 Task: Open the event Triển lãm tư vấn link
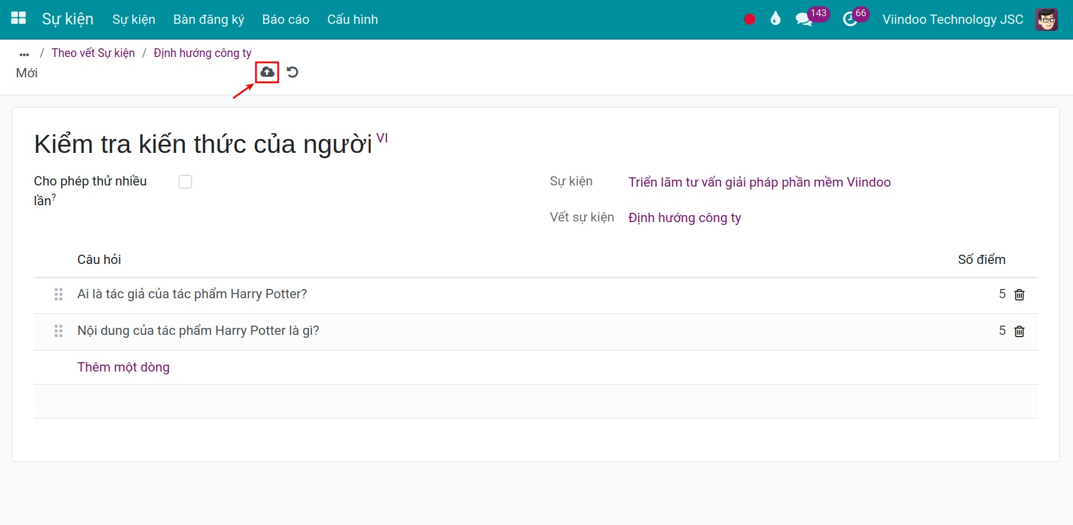pyautogui.click(x=759, y=182)
